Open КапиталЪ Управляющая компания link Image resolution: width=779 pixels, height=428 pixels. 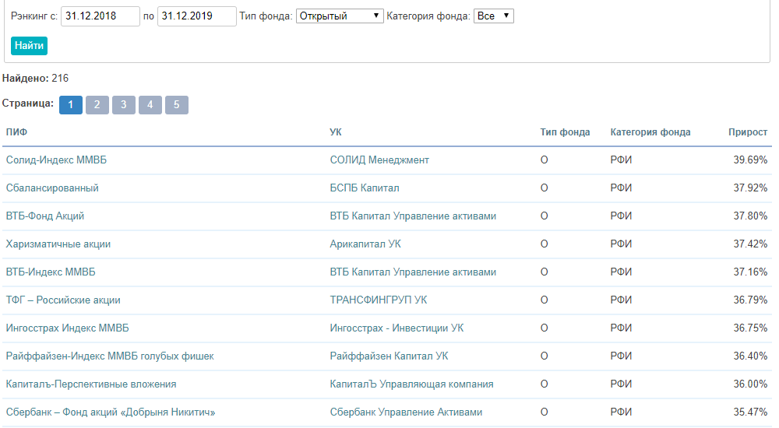(412, 384)
